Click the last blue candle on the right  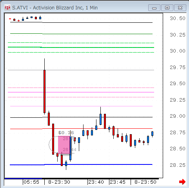point(152,134)
